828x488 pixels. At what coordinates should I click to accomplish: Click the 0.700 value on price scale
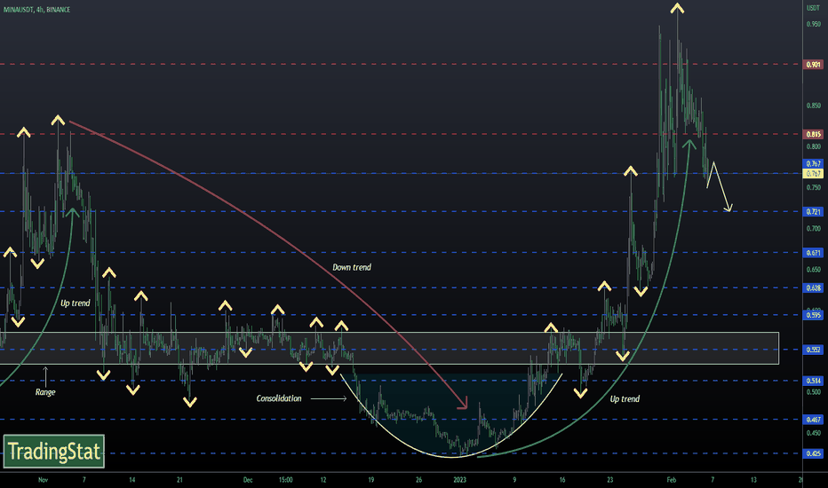(813, 228)
